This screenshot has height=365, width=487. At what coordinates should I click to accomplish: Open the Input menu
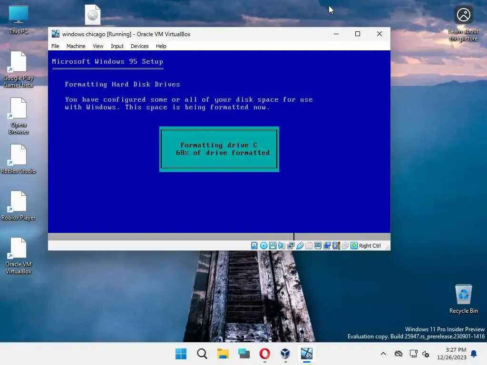pyautogui.click(x=117, y=46)
